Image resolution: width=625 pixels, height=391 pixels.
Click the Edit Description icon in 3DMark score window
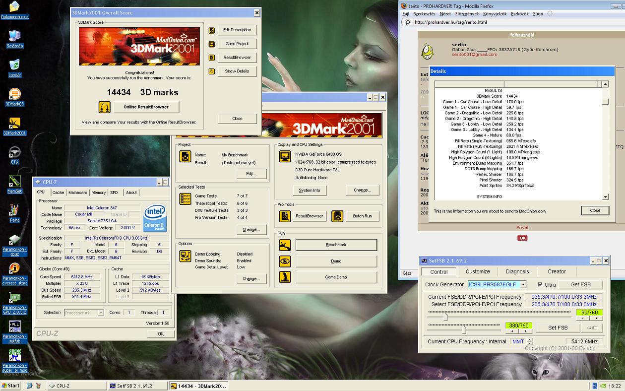pos(212,30)
